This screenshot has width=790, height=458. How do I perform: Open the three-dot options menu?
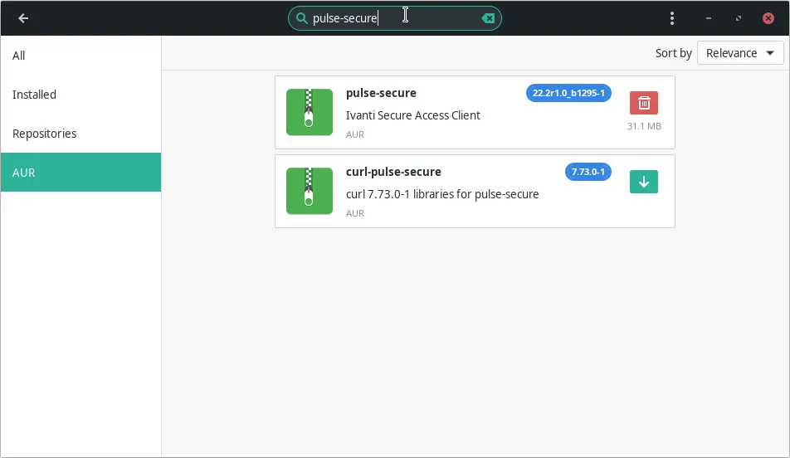[x=672, y=18]
